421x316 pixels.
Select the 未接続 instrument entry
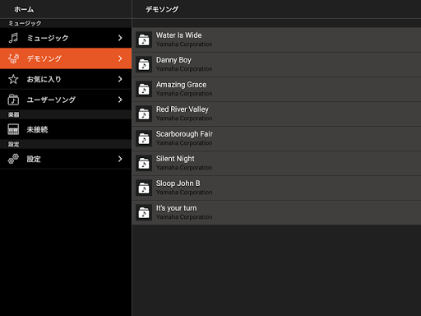click(66, 129)
